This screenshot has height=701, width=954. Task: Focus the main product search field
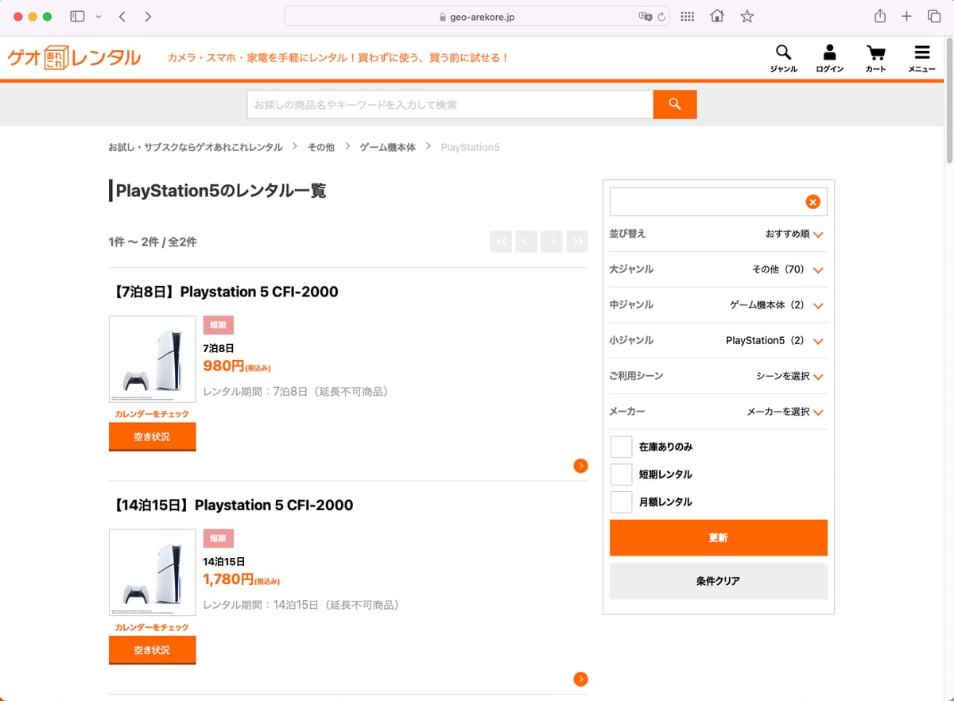point(450,104)
